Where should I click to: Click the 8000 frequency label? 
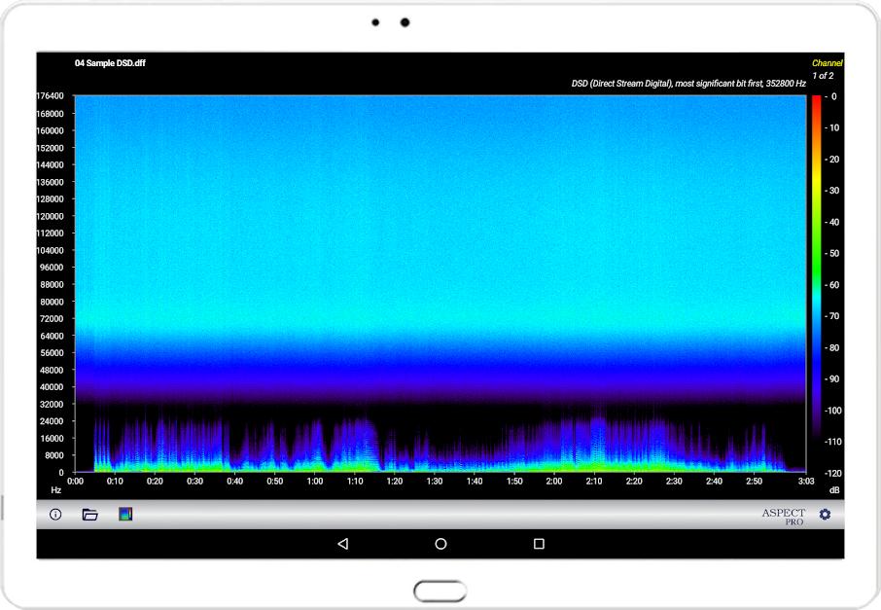pyautogui.click(x=54, y=455)
